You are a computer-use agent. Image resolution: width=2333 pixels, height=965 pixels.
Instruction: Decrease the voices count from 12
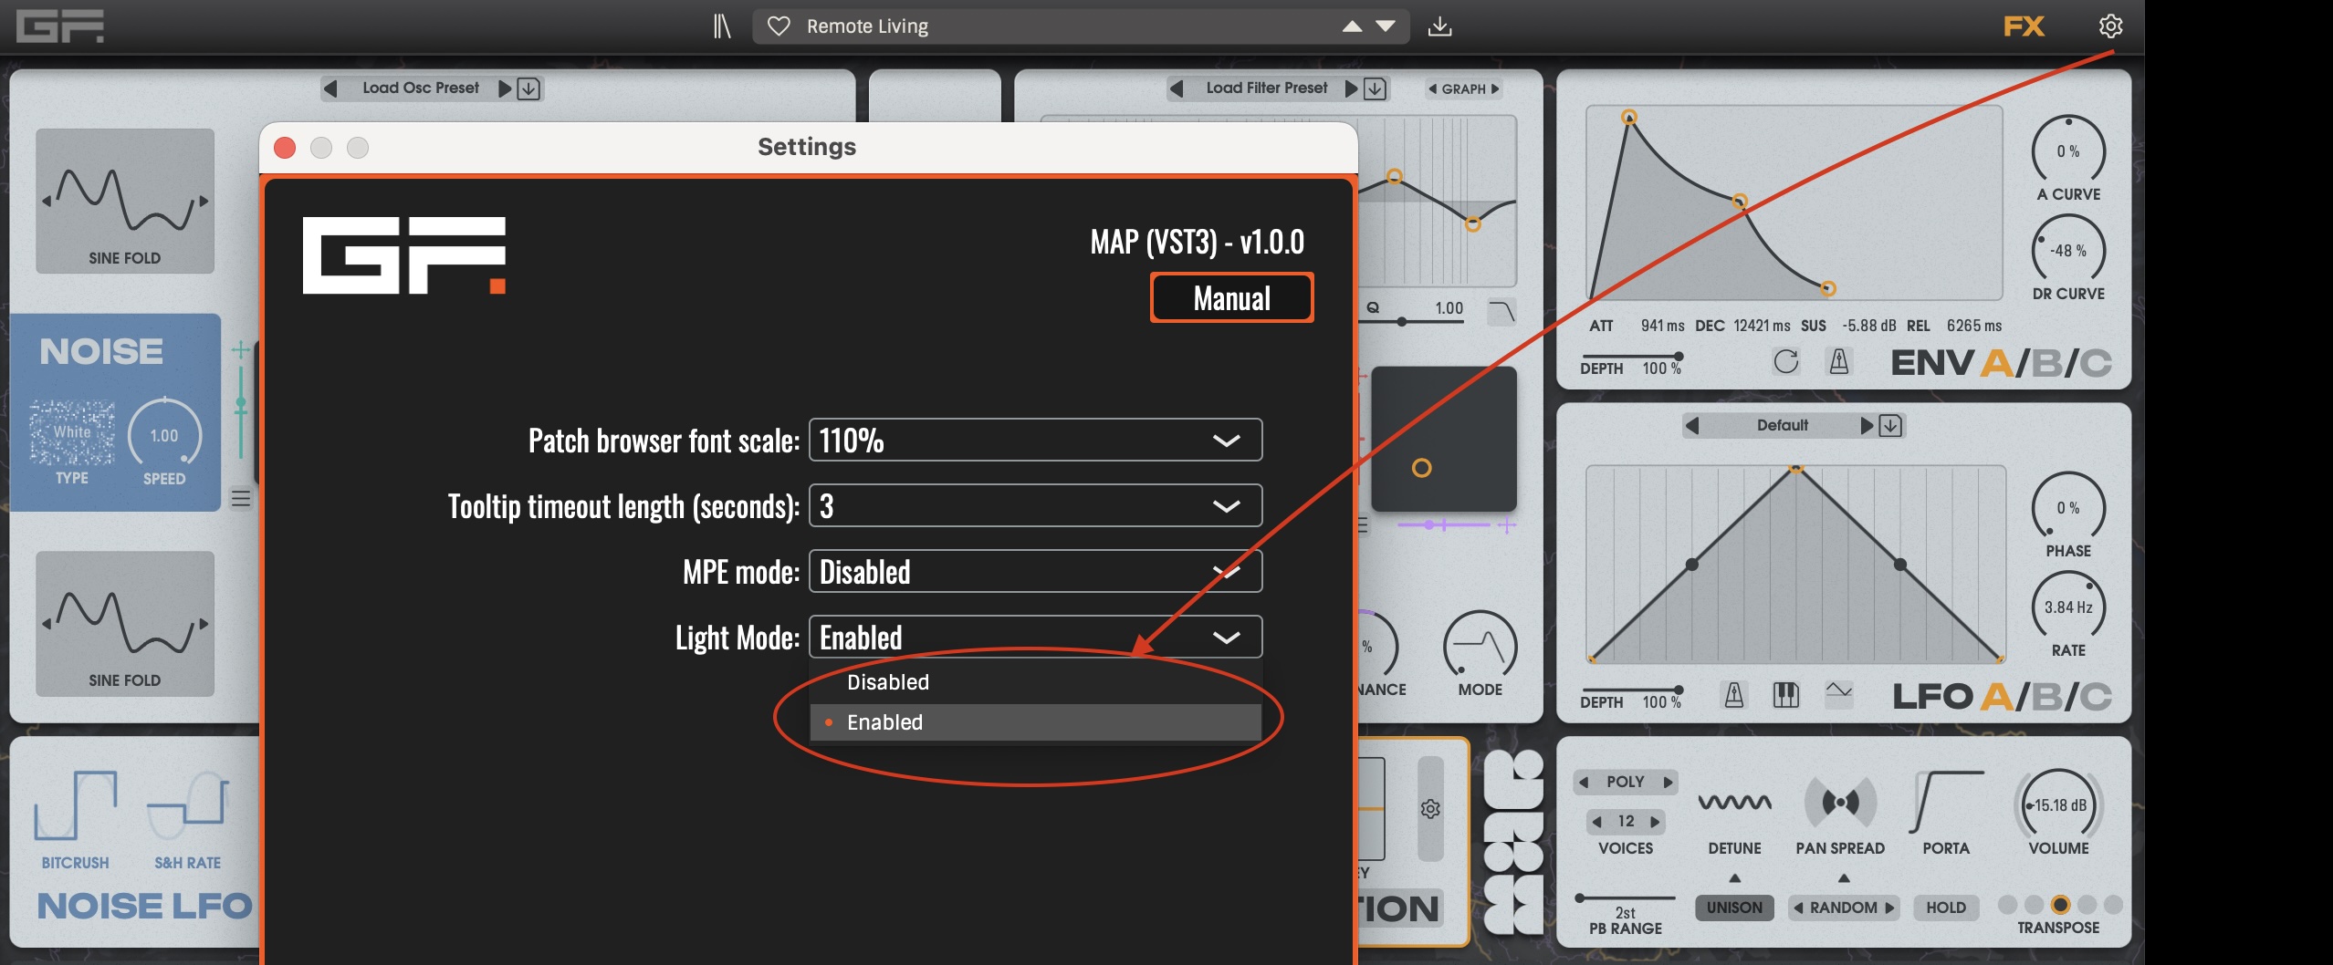(1597, 821)
